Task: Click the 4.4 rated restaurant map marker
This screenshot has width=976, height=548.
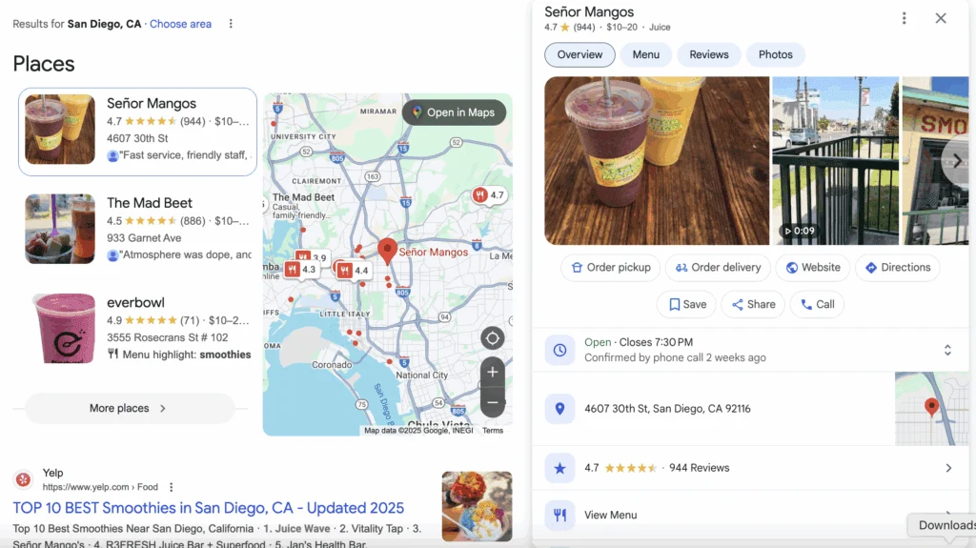Action: (x=353, y=271)
